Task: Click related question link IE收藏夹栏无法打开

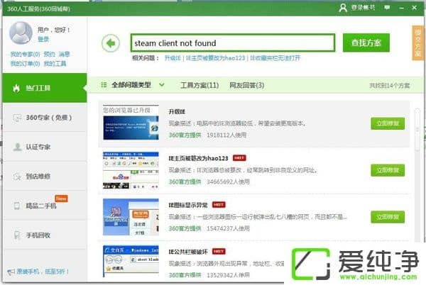Action: pyautogui.click(x=275, y=57)
